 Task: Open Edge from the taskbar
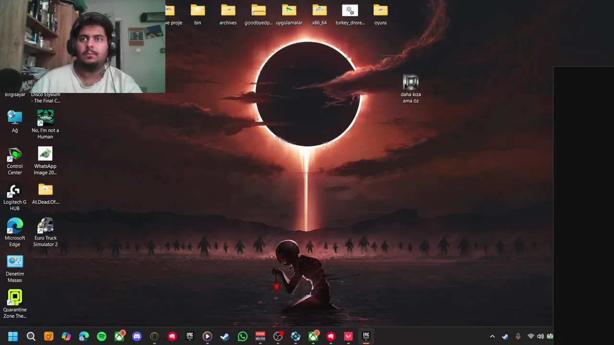pos(84,336)
